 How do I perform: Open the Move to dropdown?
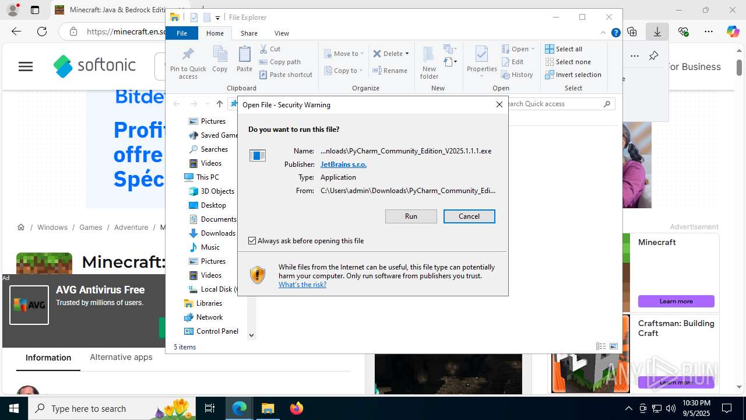tap(344, 54)
